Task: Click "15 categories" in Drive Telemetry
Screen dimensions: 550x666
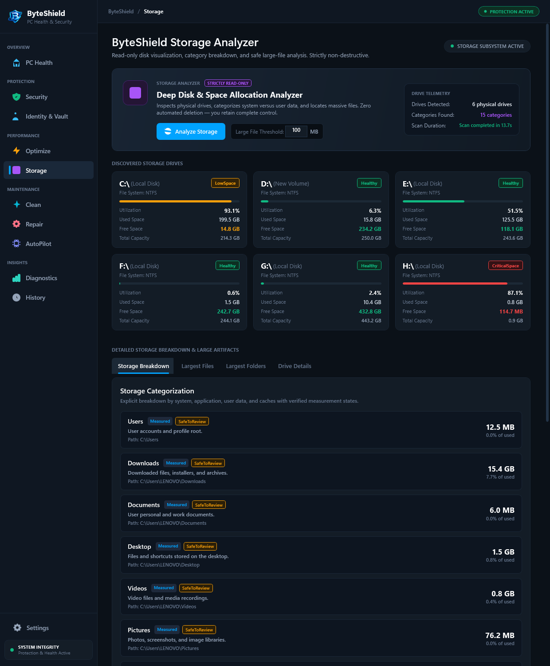Action: (x=496, y=115)
